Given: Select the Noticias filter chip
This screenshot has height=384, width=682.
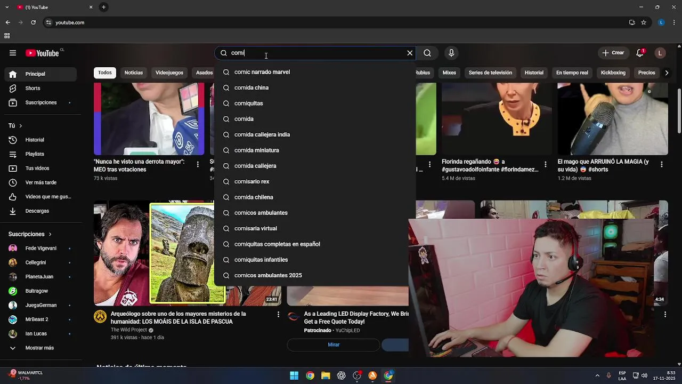Looking at the screenshot, I should tap(133, 73).
